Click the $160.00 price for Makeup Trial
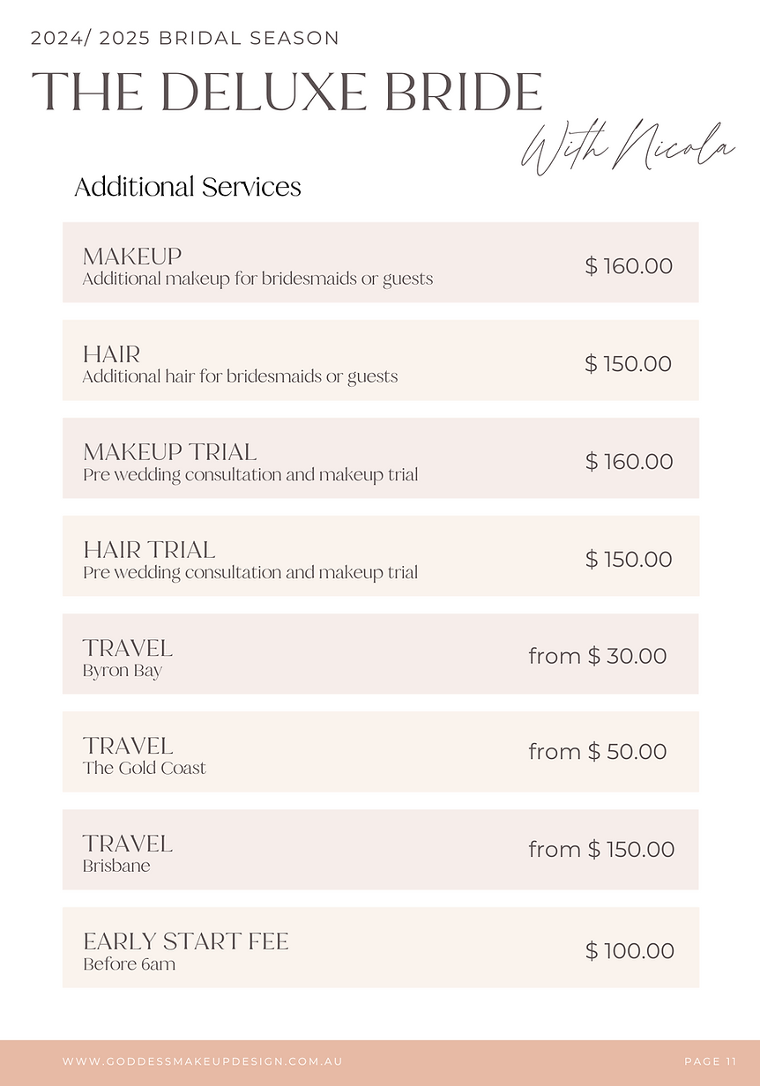The width and height of the screenshot is (760, 1086). pos(629,461)
